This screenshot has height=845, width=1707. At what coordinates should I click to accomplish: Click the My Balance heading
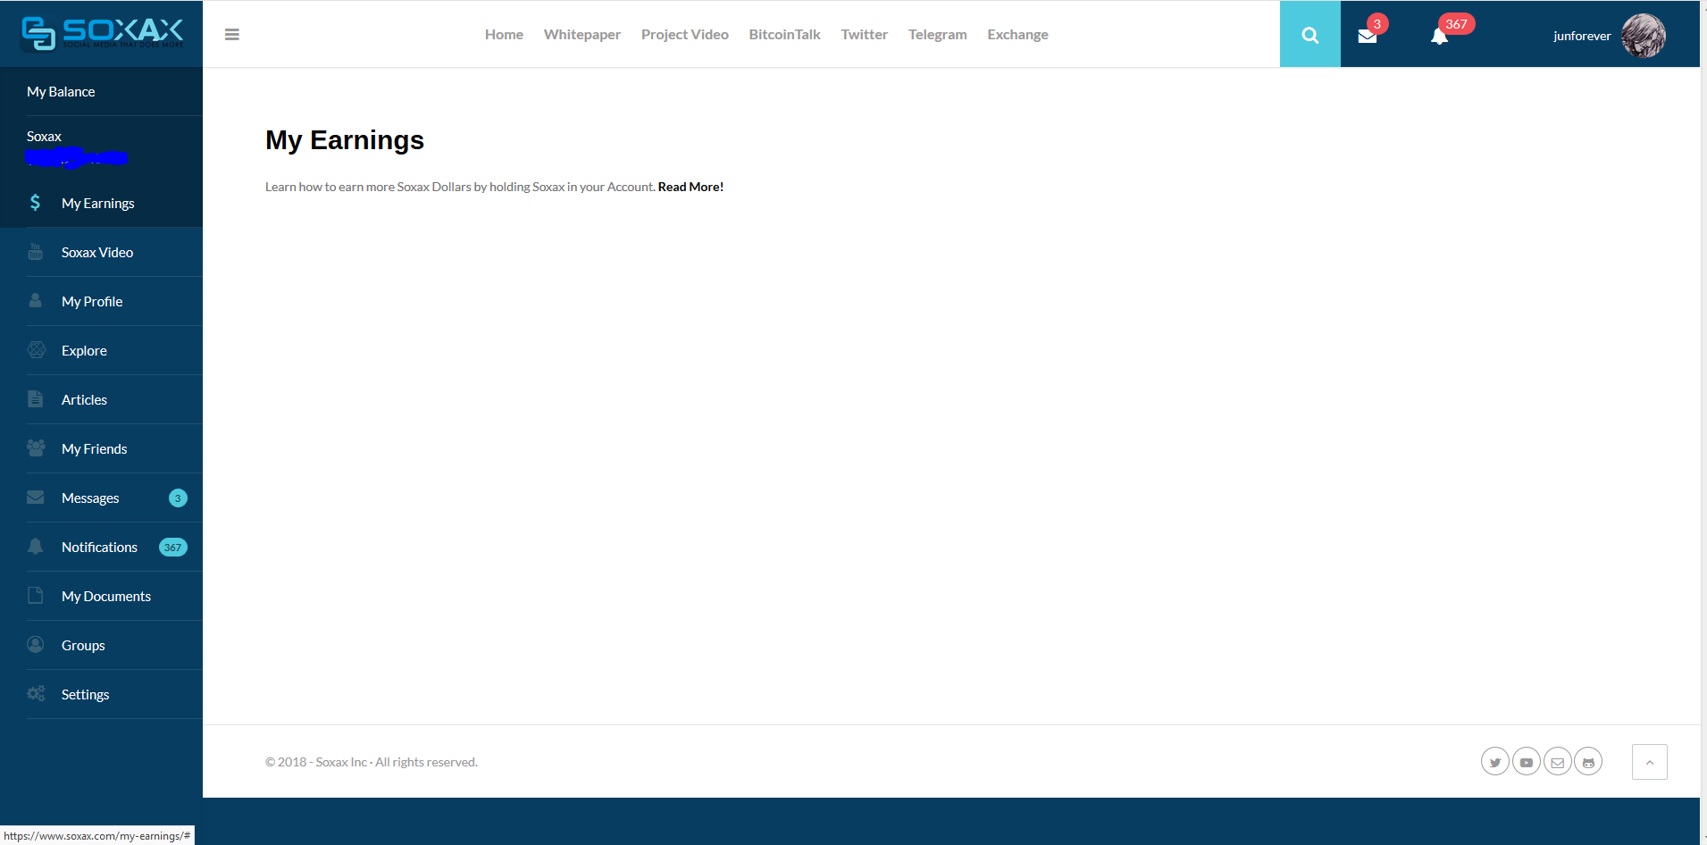tap(61, 91)
